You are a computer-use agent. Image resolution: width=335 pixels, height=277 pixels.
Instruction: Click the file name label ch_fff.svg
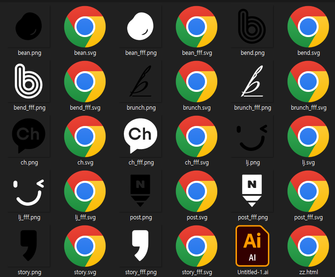[197, 162]
